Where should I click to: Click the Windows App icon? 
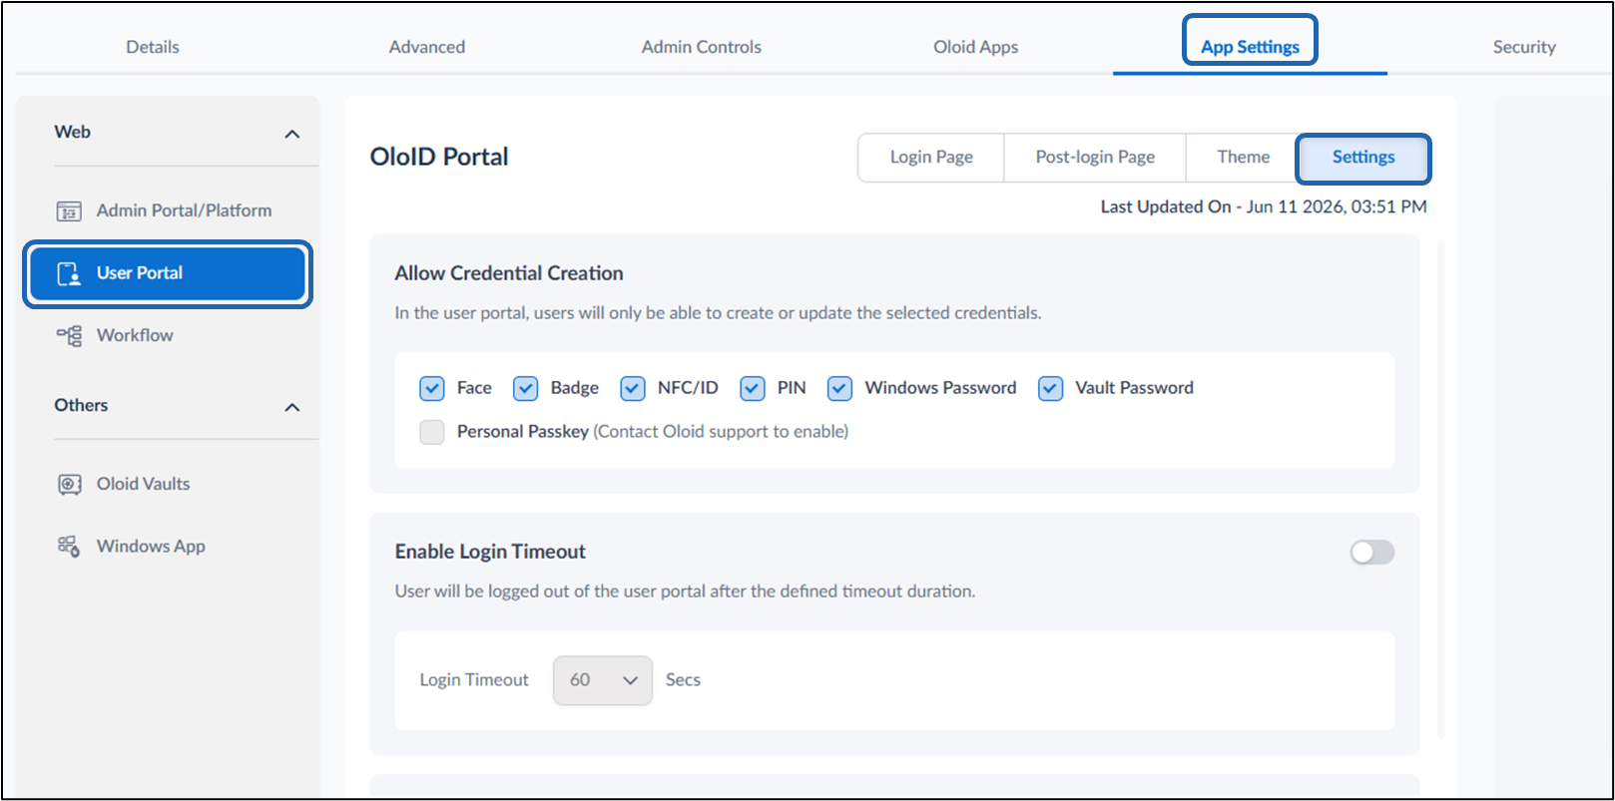69,547
